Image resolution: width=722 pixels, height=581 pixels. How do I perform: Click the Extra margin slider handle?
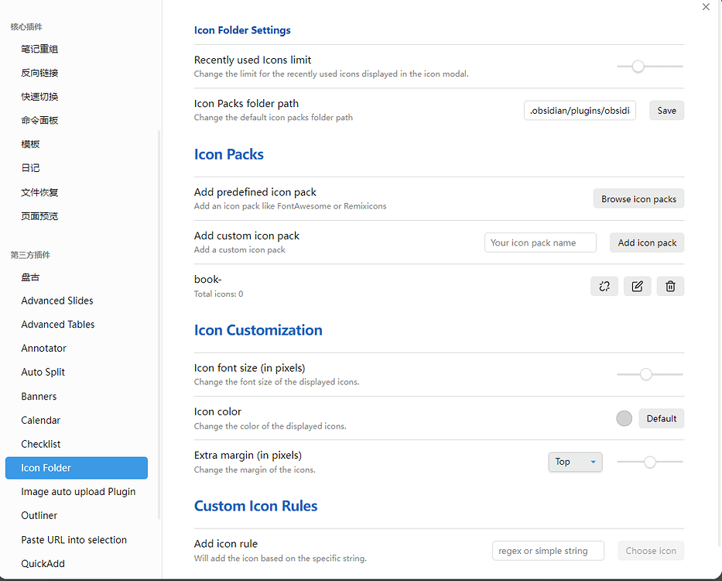point(650,462)
